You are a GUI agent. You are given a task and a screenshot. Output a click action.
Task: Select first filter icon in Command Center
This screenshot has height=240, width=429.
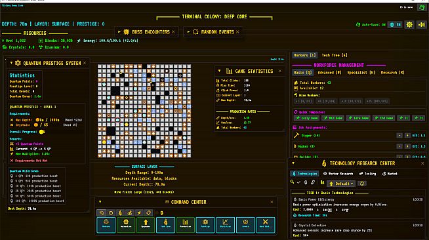tap(102, 213)
